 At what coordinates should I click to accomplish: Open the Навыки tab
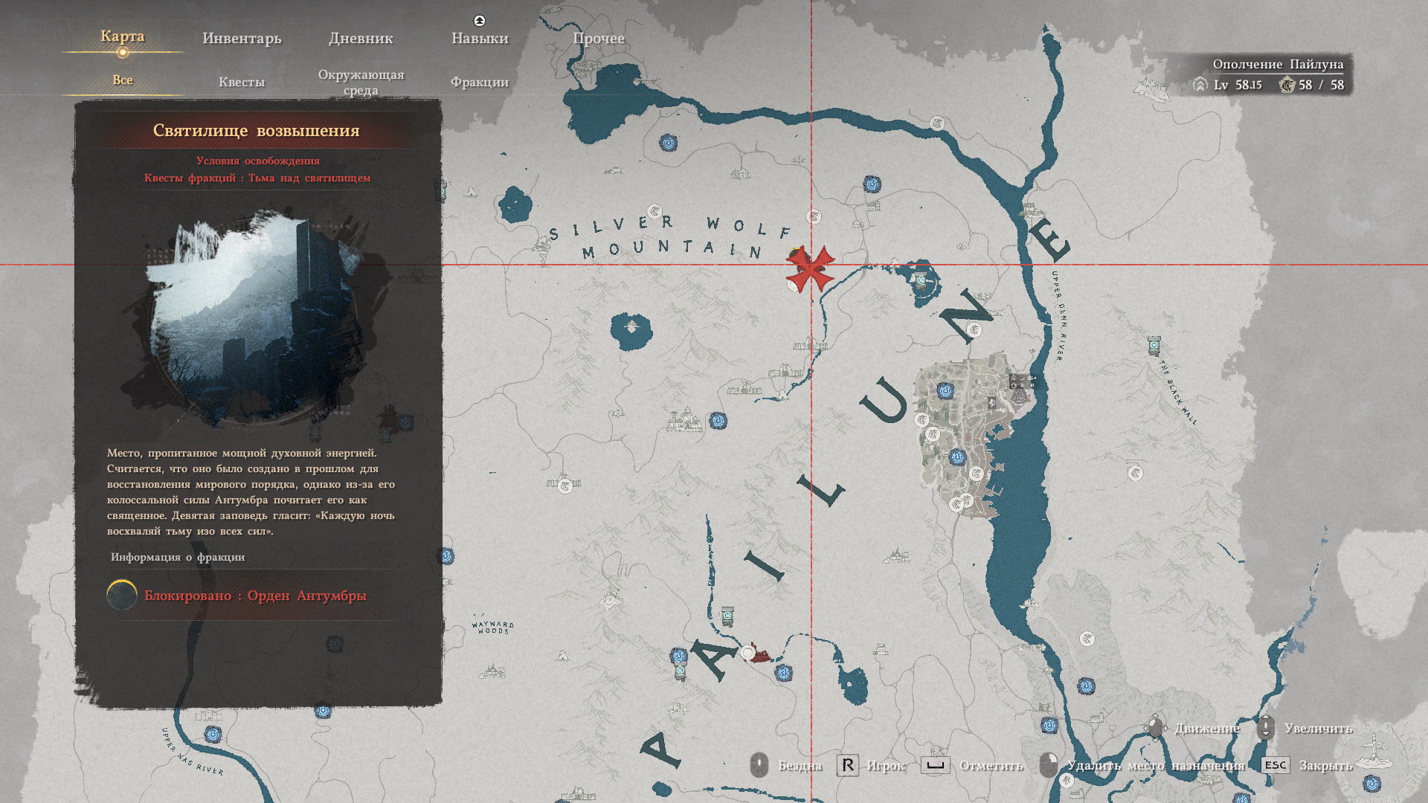[x=480, y=38]
